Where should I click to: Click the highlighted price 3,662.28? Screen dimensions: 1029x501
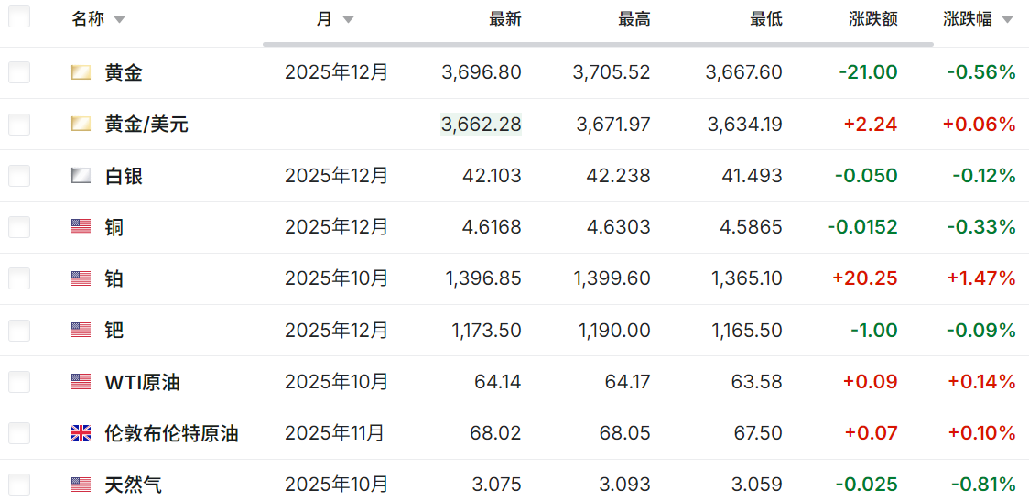(x=481, y=124)
